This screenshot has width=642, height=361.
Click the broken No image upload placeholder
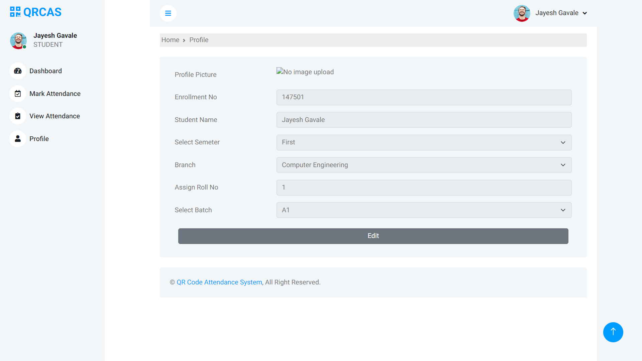tap(305, 72)
